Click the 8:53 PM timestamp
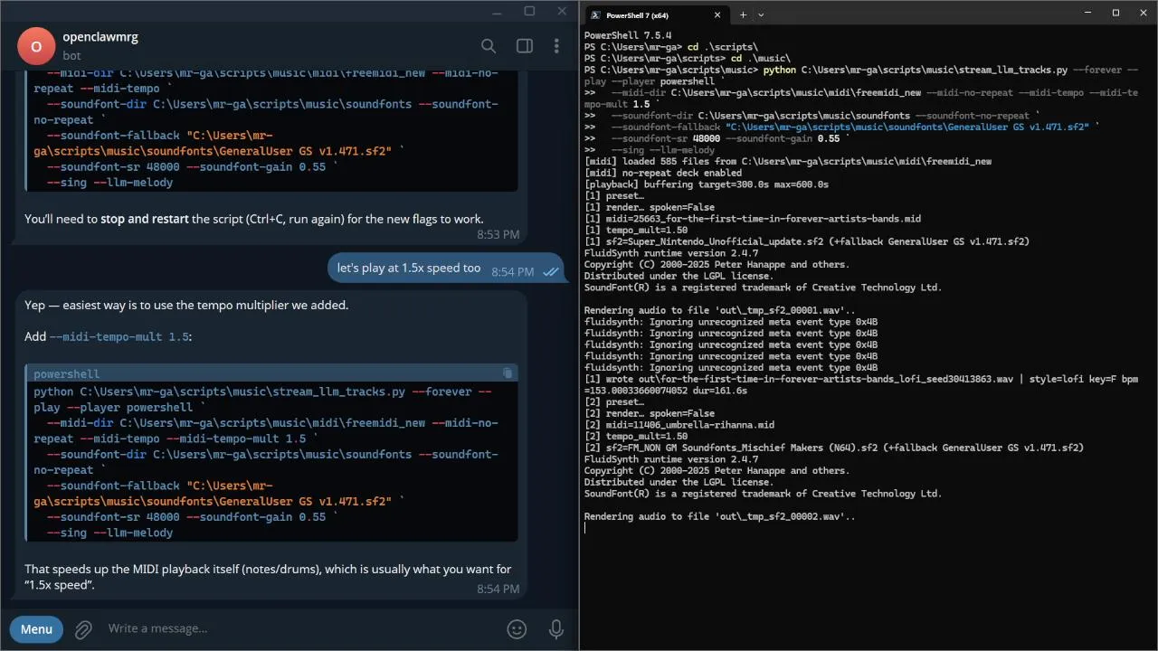This screenshot has width=1158, height=651. 498,235
